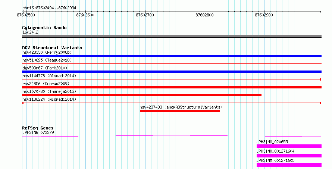332x169 pixels.
Task: Click ruler tick label 87602700
Action: pyautogui.click(x=145, y=15)
